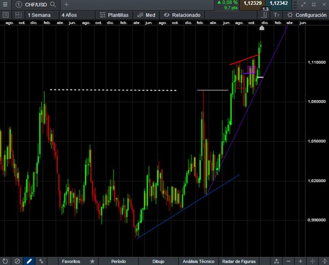Screen dimensions: 329x265
Task: Add a new chart tab with plus icon
Action: pyautogui.click(x=66, y=4)
